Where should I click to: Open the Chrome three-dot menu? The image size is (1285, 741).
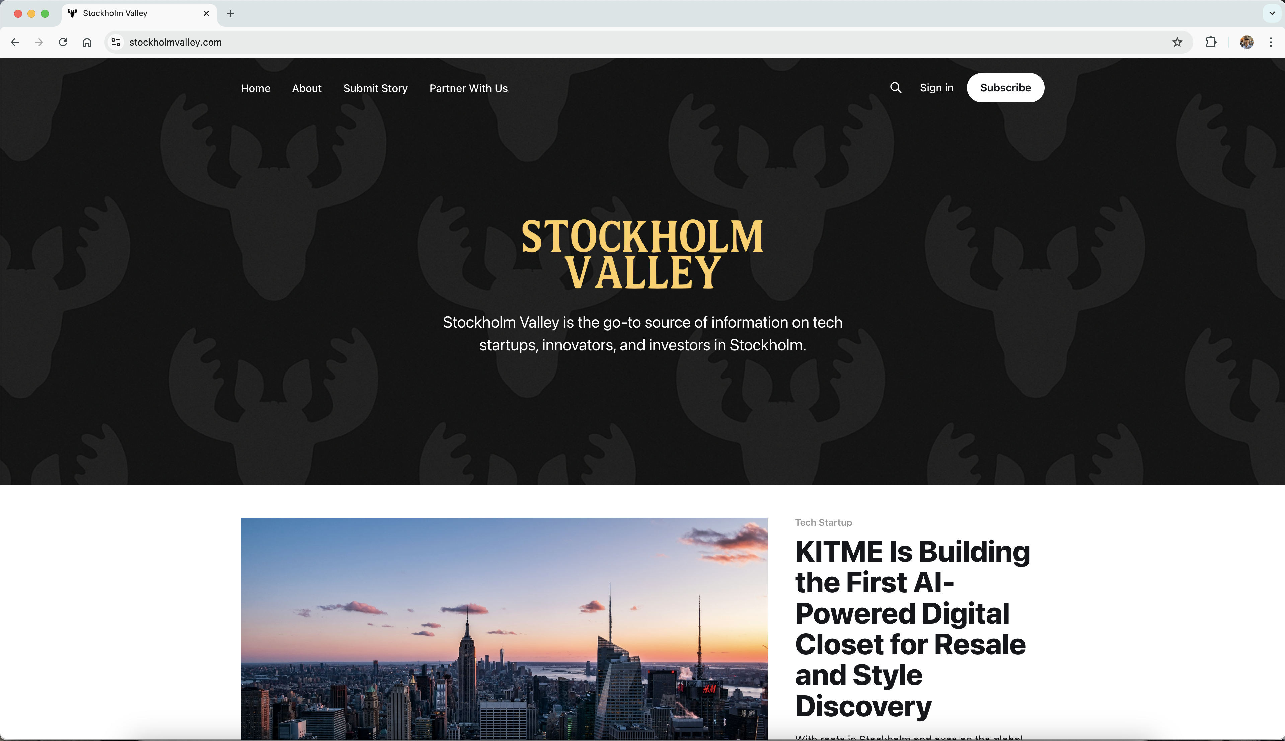(1271, 42)
